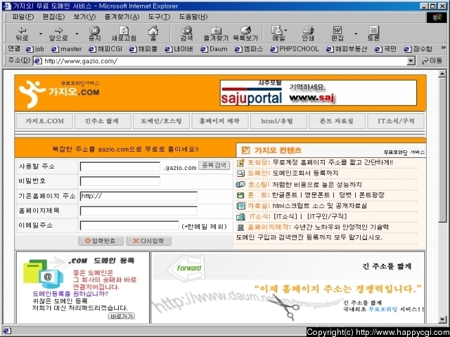Image resolution: width=450 pixels, height=337 pixels.
Task: Open the 즐겨찾기(A) menu
Action: coord(122,17)
